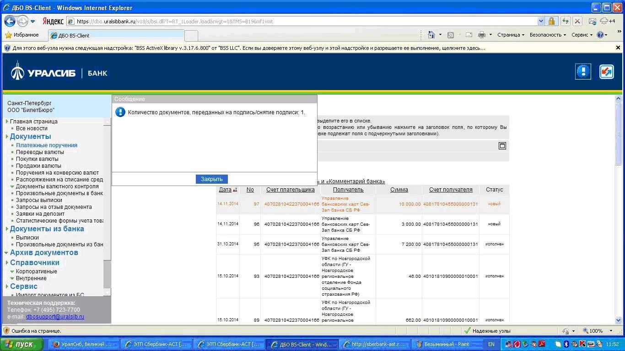Screen dimensions: 625x351
Task: Sort table by Дата column header
Action: (x=225, y=190)
